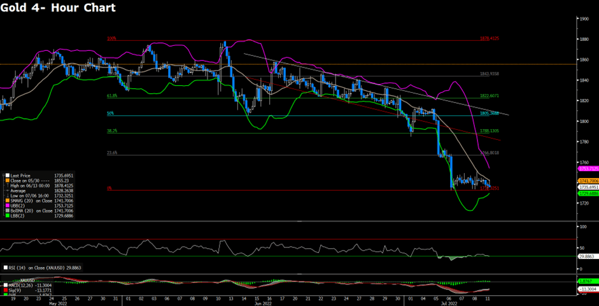Click the RSI (14) legend square

click(x=5, y=268)
